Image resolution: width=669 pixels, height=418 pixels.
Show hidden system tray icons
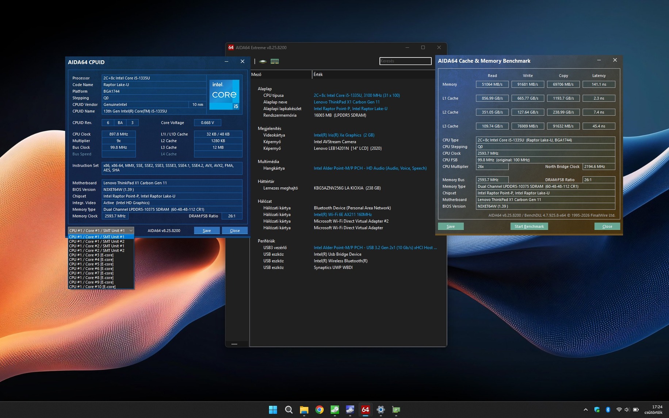click(x=586, y=410)
